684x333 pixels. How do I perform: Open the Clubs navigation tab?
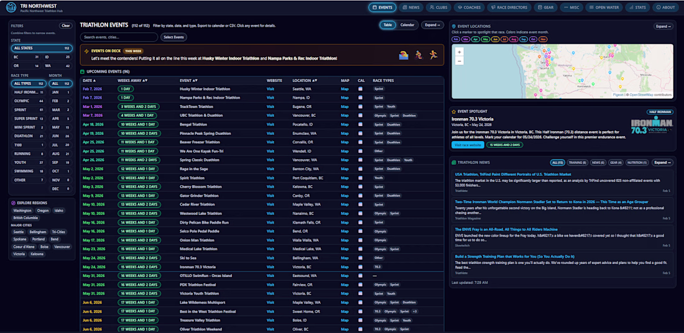[x=438, y=7]
